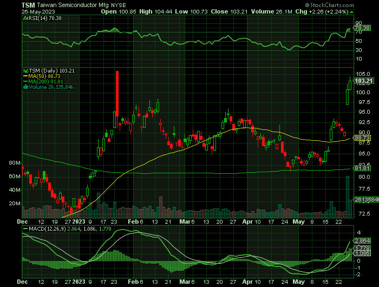Click the 81.81 MA(200) axis tag
The width and height of the screenshot is (379, 287).
click(362, 168)
